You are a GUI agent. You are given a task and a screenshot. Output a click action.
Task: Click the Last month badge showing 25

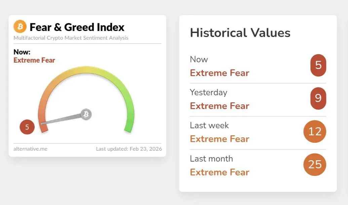coord(315,165)
